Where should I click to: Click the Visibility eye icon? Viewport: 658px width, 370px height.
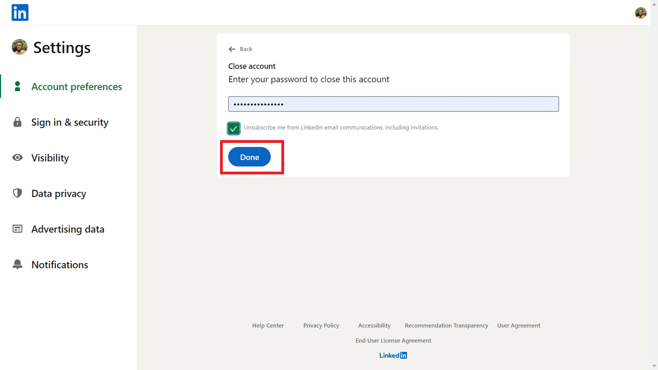click(x=18, y=158)
